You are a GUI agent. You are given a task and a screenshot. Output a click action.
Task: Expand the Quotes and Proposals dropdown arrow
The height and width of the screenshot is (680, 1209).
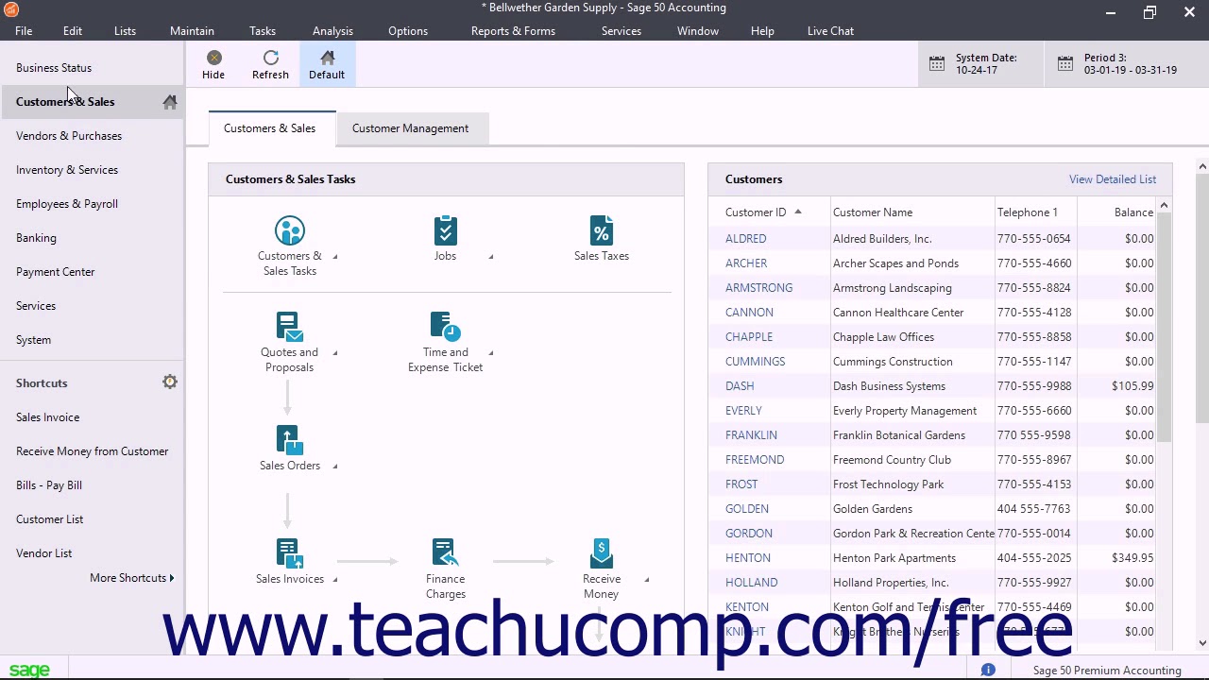point(334,353)
